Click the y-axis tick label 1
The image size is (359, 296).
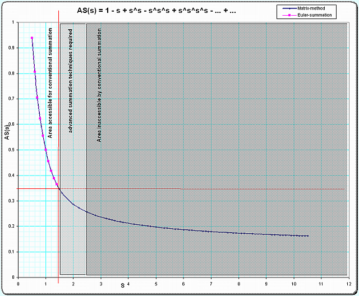[x=13, y=22]
